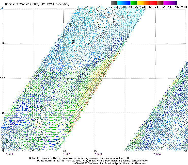The height and width of the screenshot is (165, 188).
Task: Click the '10' label under the color legend
Action: tap(124, 7)
